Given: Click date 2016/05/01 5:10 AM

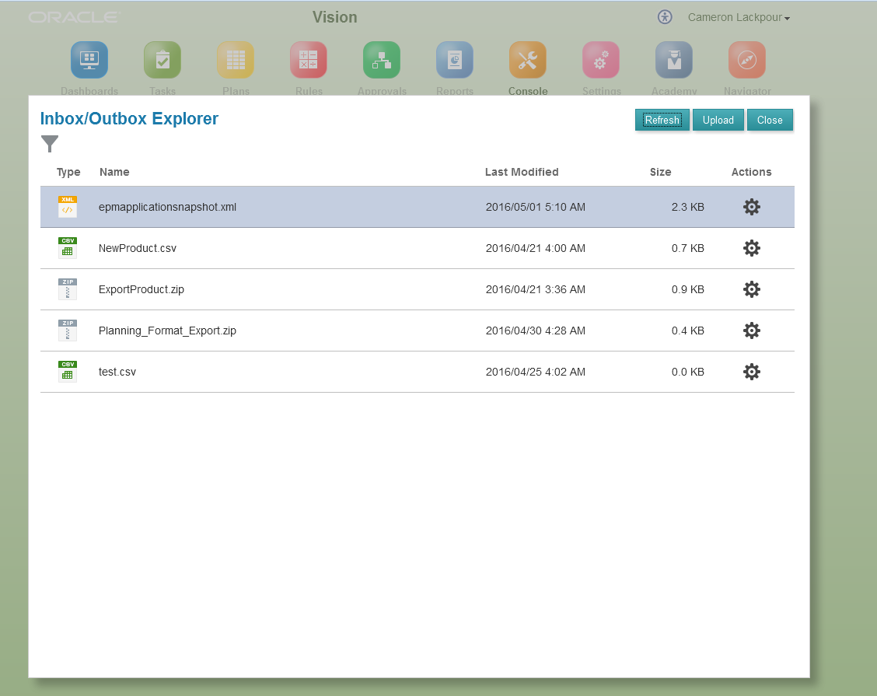Looking at the screenshot, I should pyautogui.click(x=535, y=207).
